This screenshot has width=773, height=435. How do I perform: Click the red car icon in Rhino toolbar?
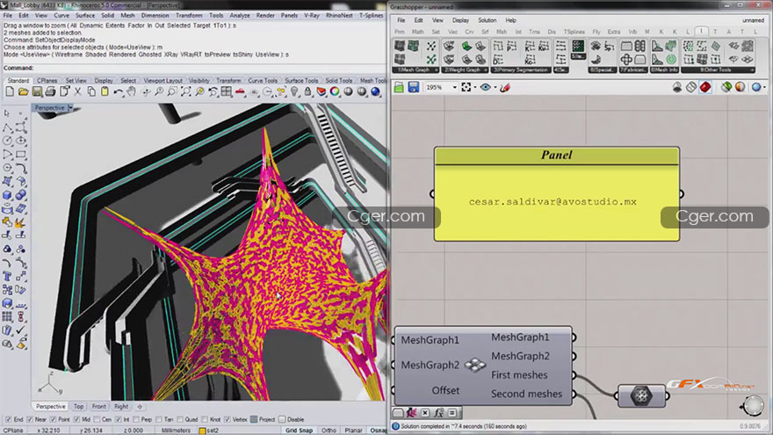pos(240,91)
